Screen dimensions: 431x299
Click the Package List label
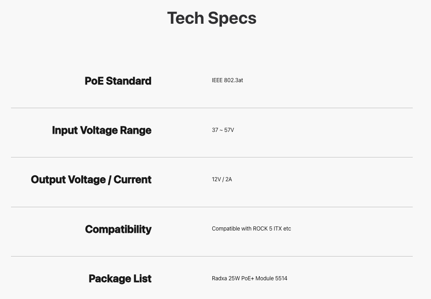pyautogui.click(x=120, y=278)
